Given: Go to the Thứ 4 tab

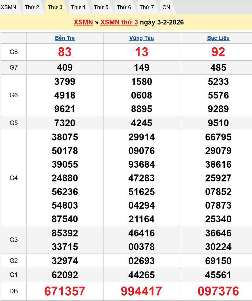Looking at the screenshot, I should [x=78, y=7].
